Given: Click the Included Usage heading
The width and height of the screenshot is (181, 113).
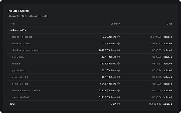Looking at the screenshot, I should (x=18, y=11).
